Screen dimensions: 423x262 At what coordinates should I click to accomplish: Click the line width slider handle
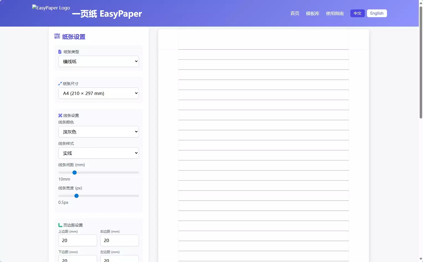pyautogui.click(x=77, y=196)
